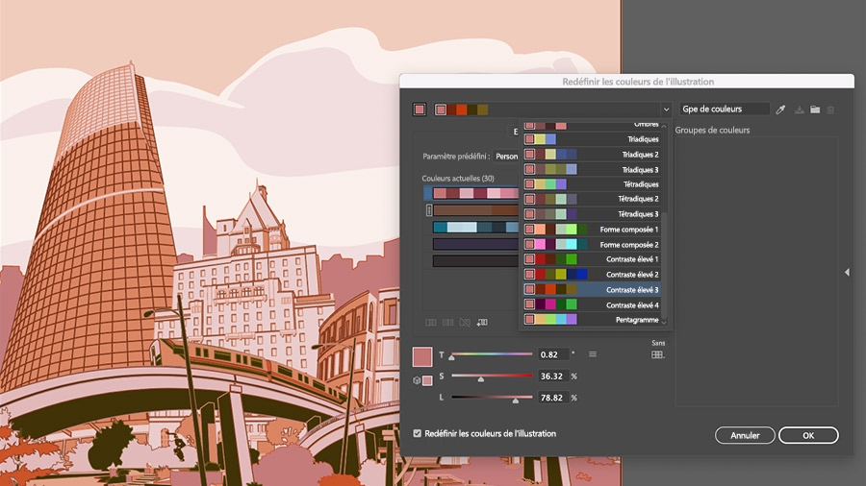This screenshot has height=486, width=866.
Task: Click the exclude selected colors icon
Action: click(465, 323)
